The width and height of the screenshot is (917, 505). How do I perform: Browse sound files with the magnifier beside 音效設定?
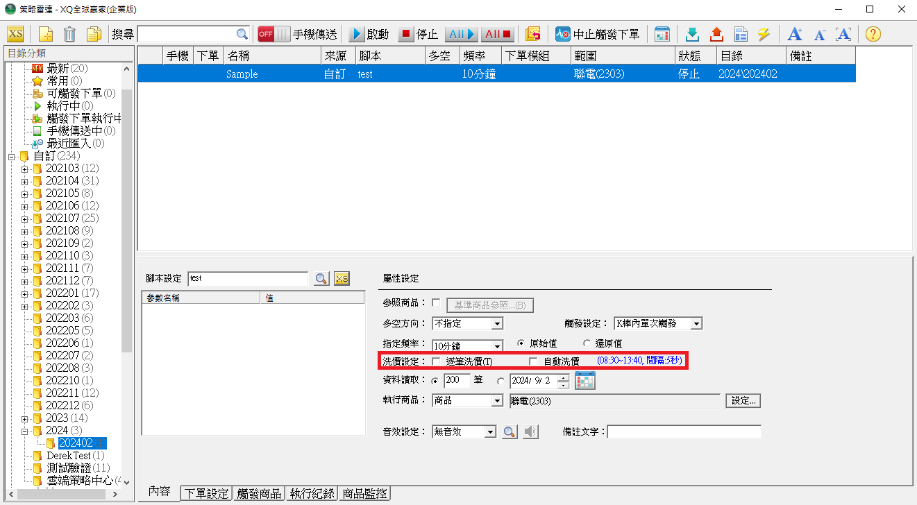click(x=509, y=431)
